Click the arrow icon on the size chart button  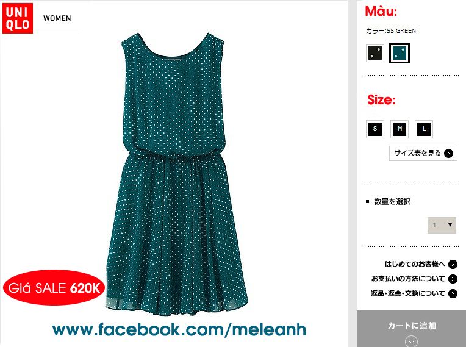[x=448, y=153]
